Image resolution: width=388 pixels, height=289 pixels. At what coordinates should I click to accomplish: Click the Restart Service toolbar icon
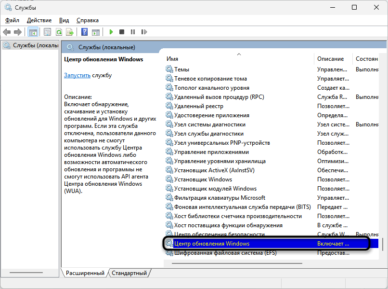pos(143,32)
